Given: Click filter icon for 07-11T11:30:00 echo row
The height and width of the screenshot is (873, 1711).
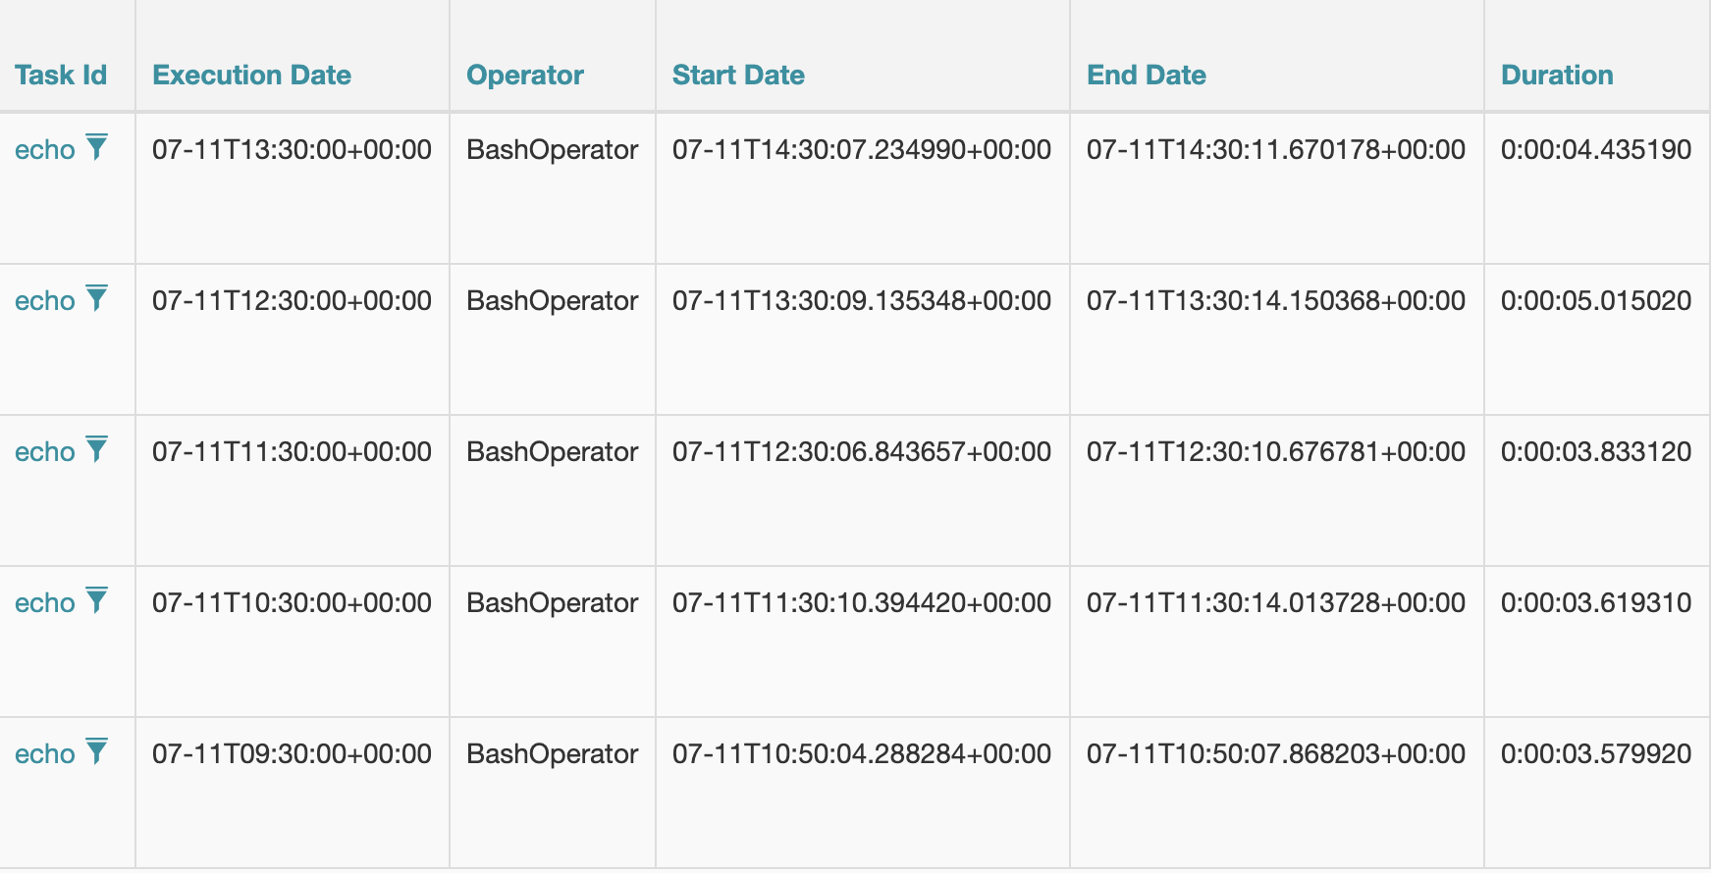Looking at the screenshot, I should [96, 450].
